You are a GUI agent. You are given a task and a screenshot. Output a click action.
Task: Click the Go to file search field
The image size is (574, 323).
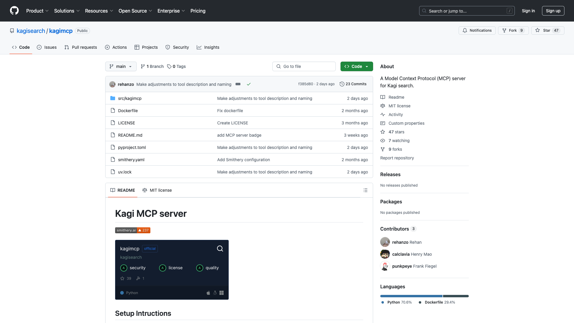304,66
